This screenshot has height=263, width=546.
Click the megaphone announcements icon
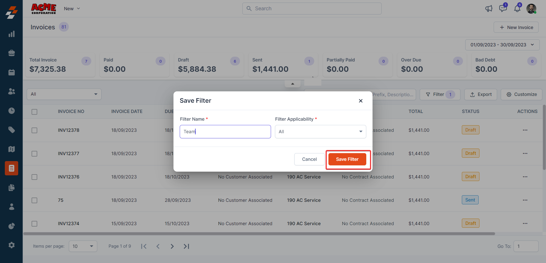click(489, 9)
